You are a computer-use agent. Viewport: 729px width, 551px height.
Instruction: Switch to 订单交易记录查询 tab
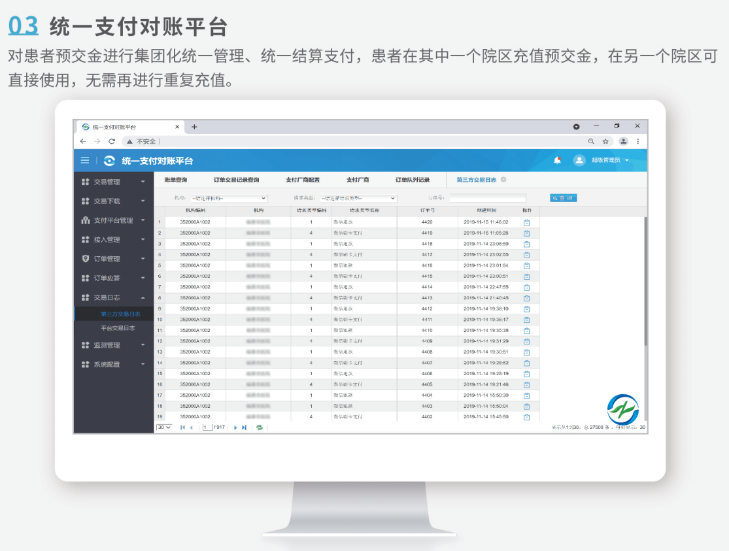tap(236, 180)
